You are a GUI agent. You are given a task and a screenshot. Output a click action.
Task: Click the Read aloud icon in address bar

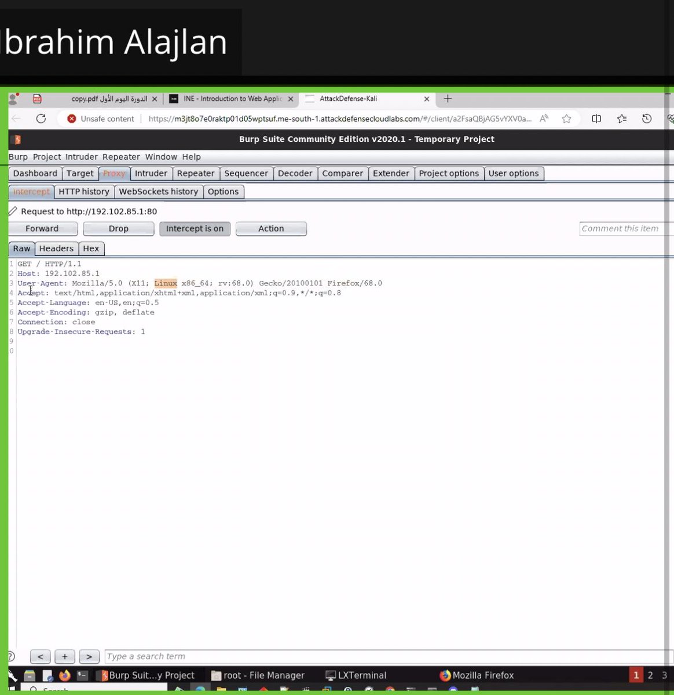click(x=544, y=119)
